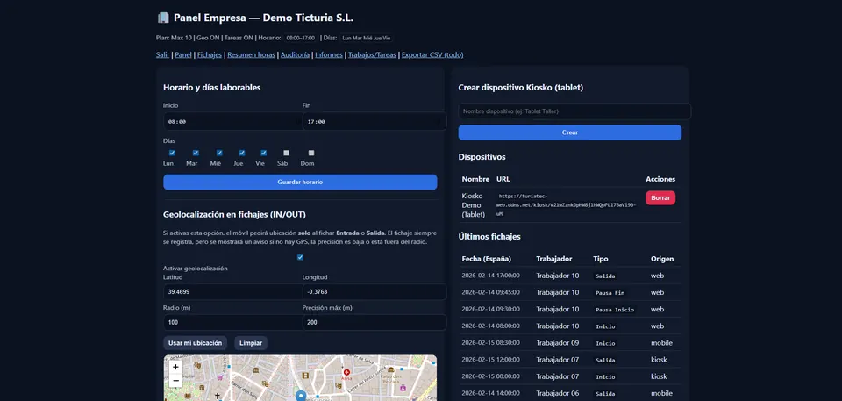The image size is (842, 401).
Task: Zoom out on the map with minus button
Action: pos(175,381)
